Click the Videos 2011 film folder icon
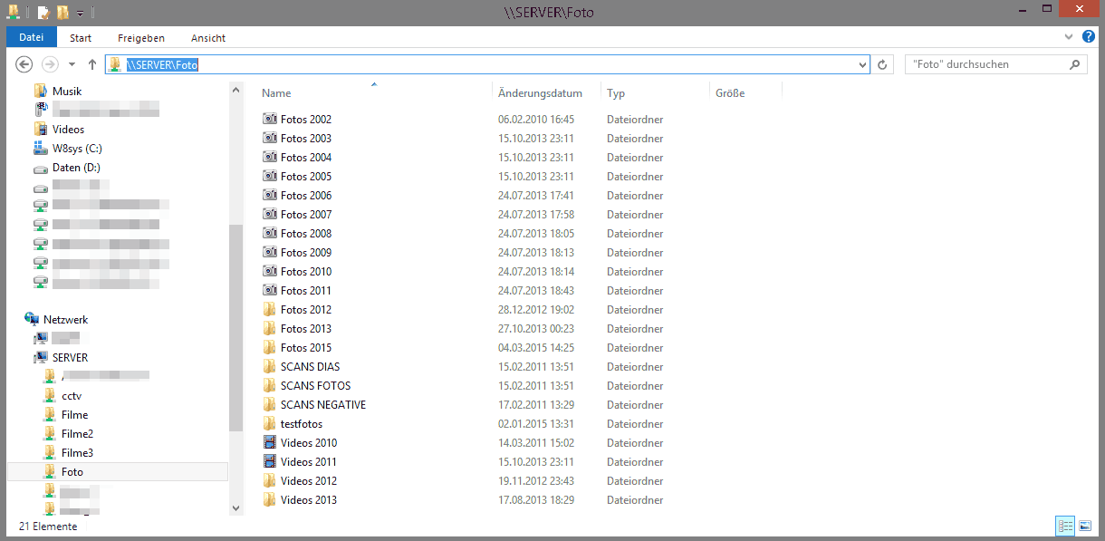1105x541 pixels. pos(269,461)
